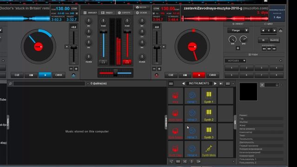
Task: Click hot cue pad 8 on right deck
Action: tap(277, 75)
